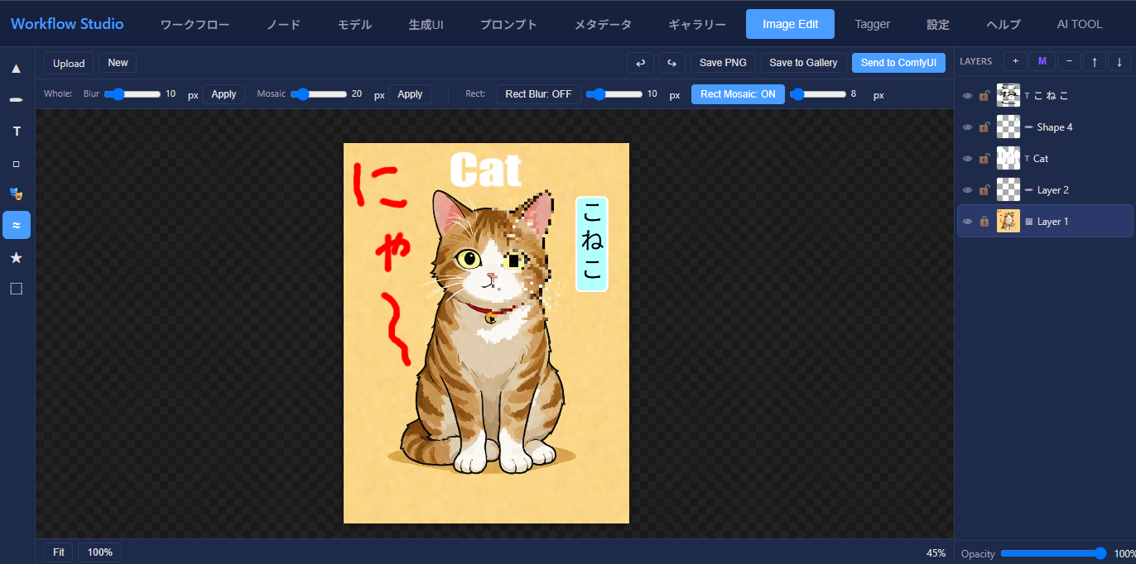Image resolution: width=1136 pixels, height=564 pixels.
Task: Set zoom with the 100% button
Action: [99, 552]
